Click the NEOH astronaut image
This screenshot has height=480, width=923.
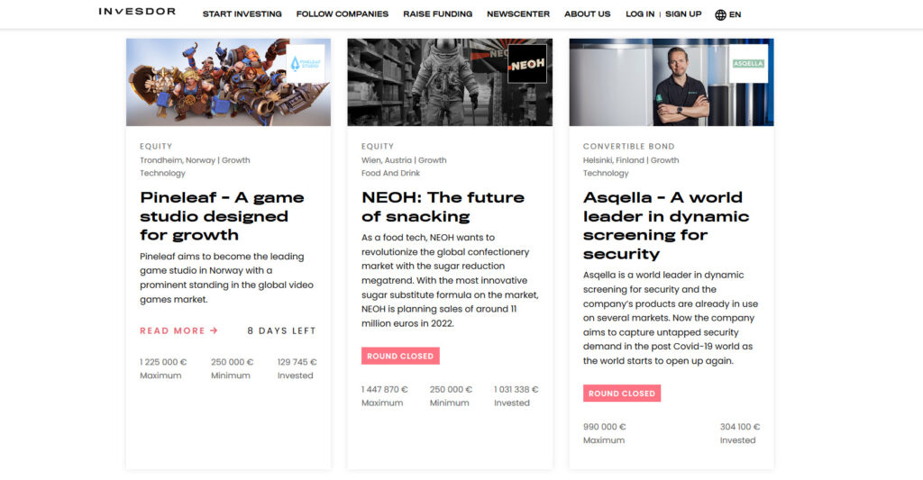click(x=450, y=82)
